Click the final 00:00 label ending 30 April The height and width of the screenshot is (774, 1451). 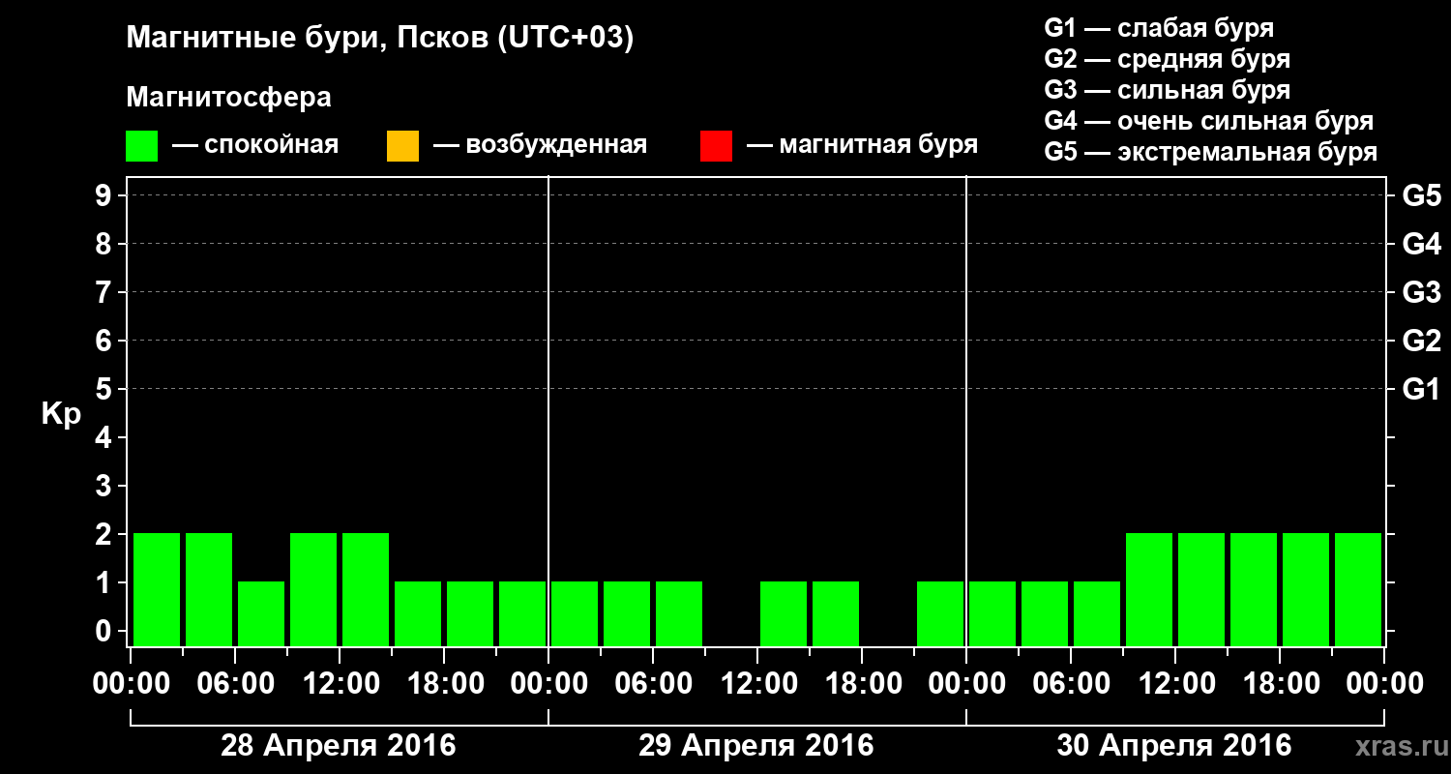click(x=1384, y=683)
